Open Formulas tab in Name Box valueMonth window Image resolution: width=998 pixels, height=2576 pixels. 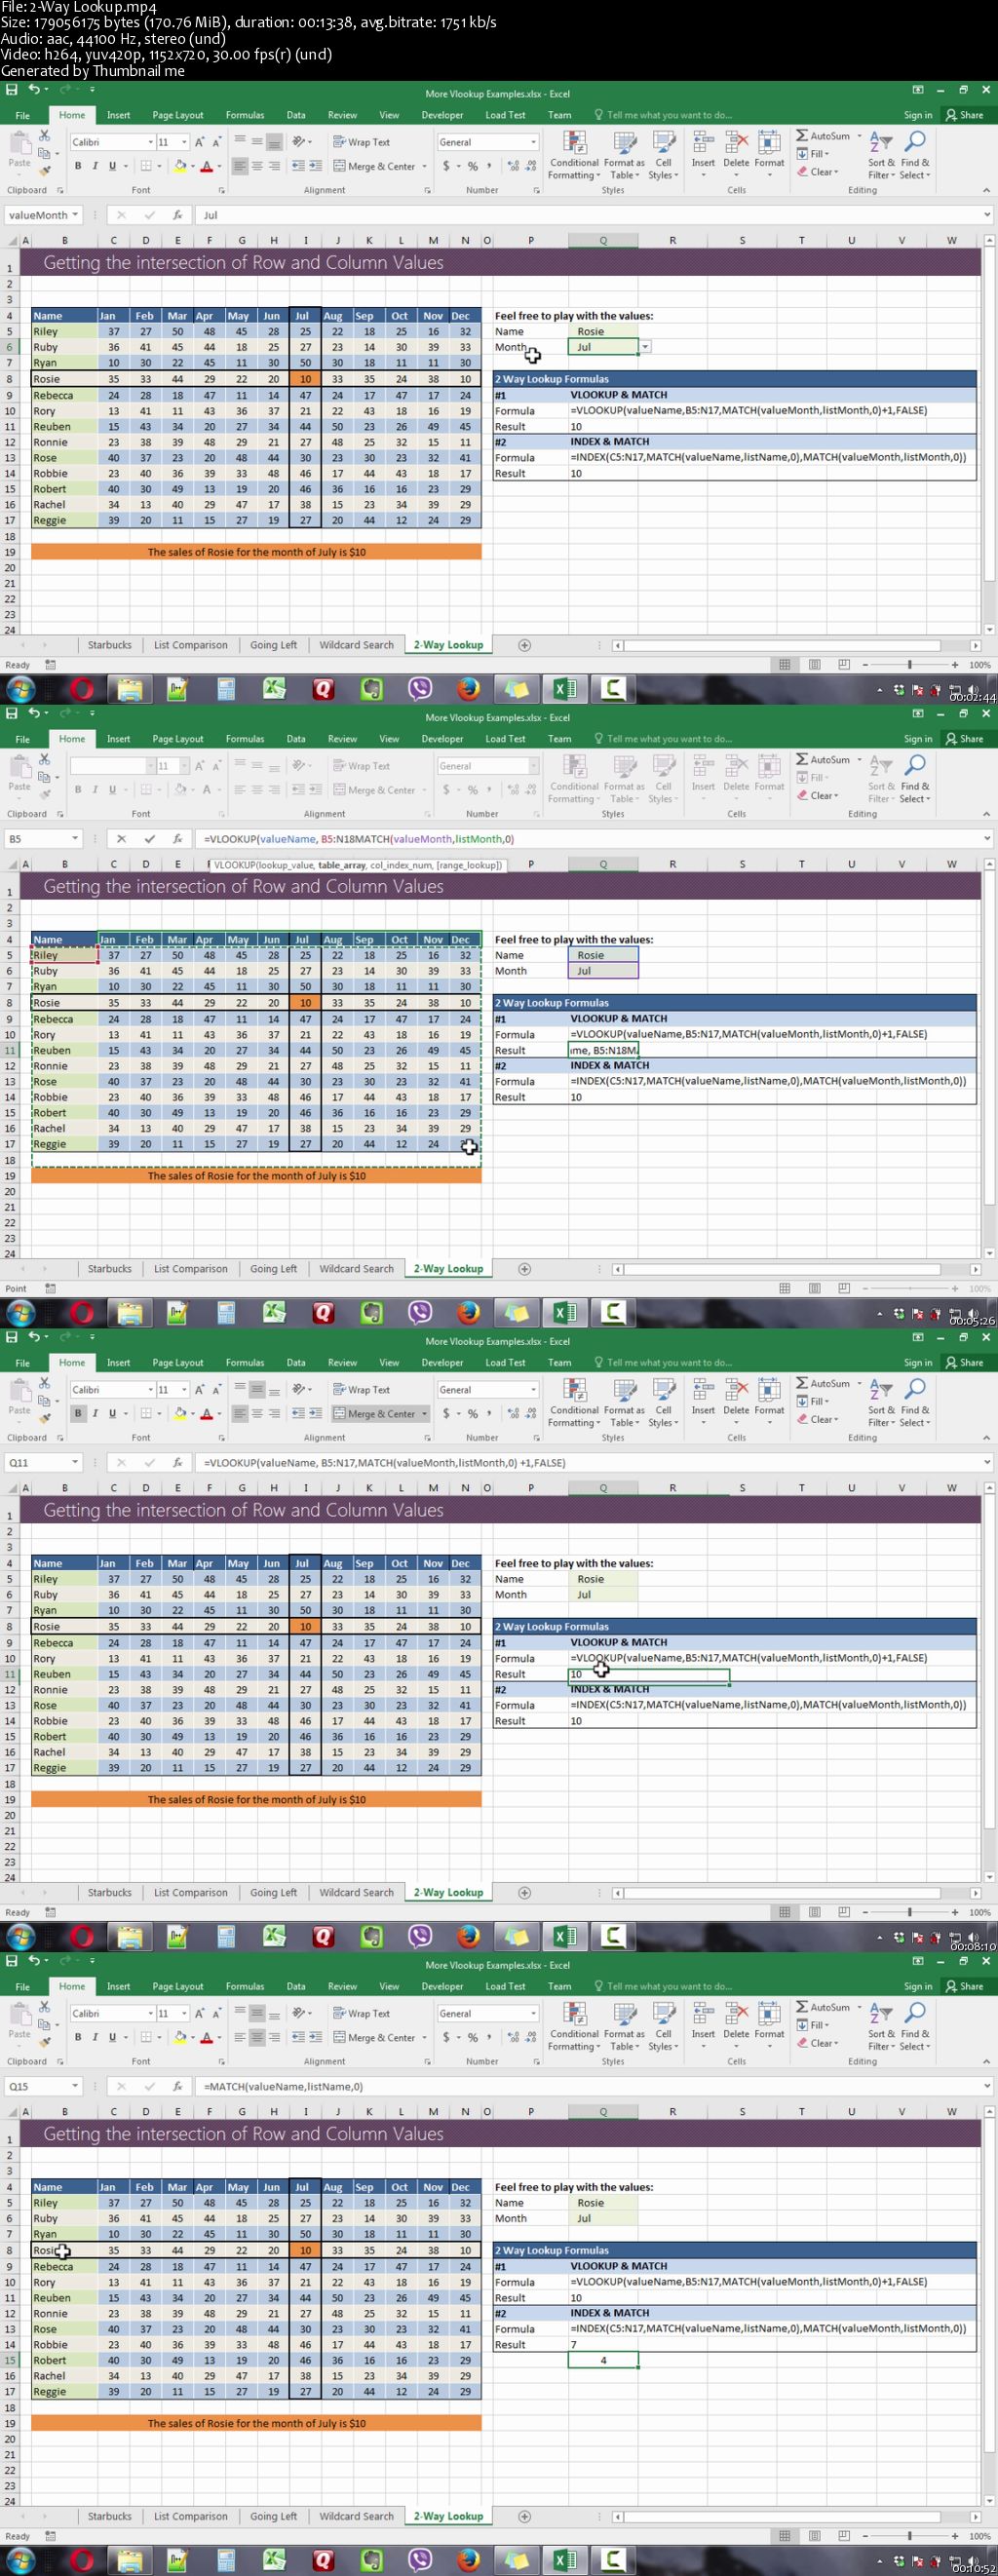[245, 115]
